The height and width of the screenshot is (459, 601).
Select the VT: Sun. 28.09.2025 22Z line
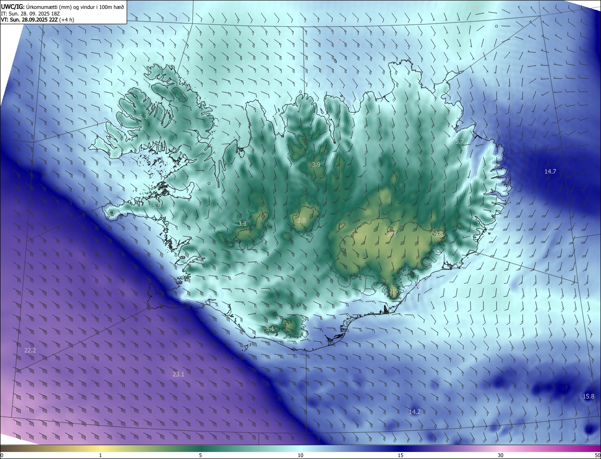38,20
